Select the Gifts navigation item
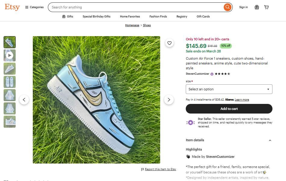 [67, 17]
